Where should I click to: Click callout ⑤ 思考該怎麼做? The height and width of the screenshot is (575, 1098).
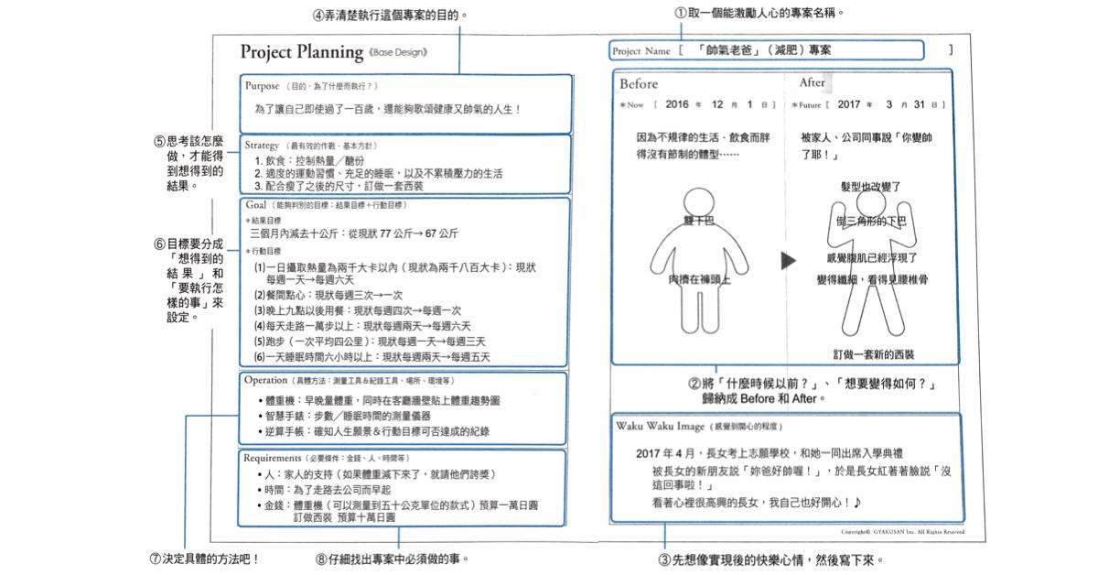(188, 164)
